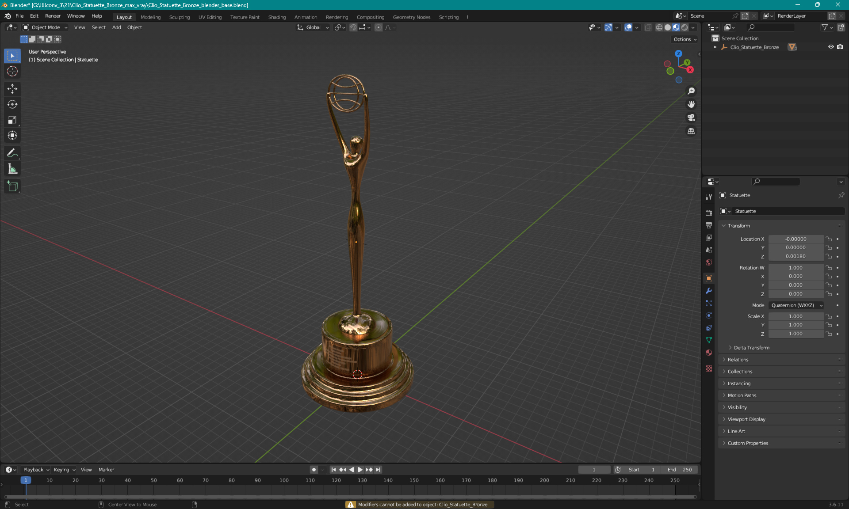Switch to the Modeling workspace tab
This screenshot has height=509, width=849.
point(150,17)
